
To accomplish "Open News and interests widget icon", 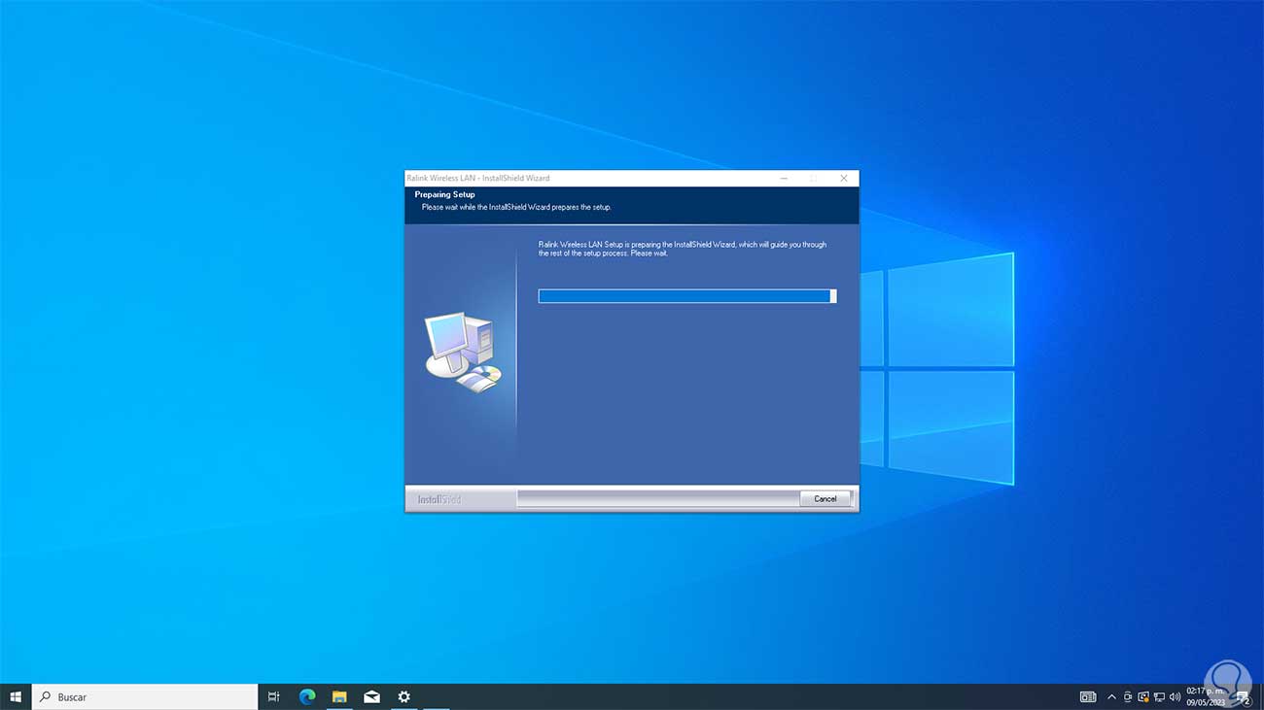I will click(1088, 696).
